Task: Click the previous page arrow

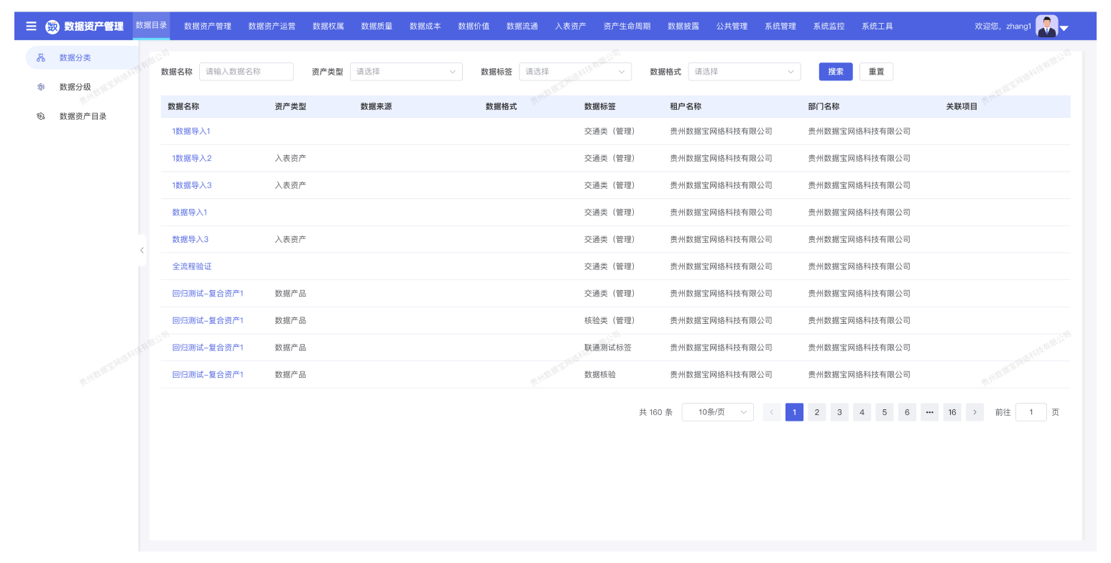Action: click(x=772, y=412)
